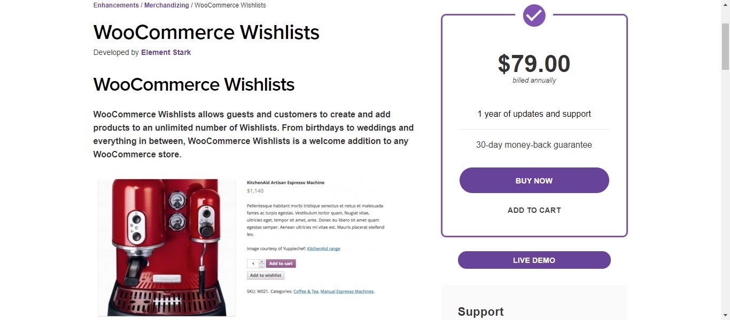
Task: Decrease quantity with the minus stepper
Action: click(x=262, y=266)
